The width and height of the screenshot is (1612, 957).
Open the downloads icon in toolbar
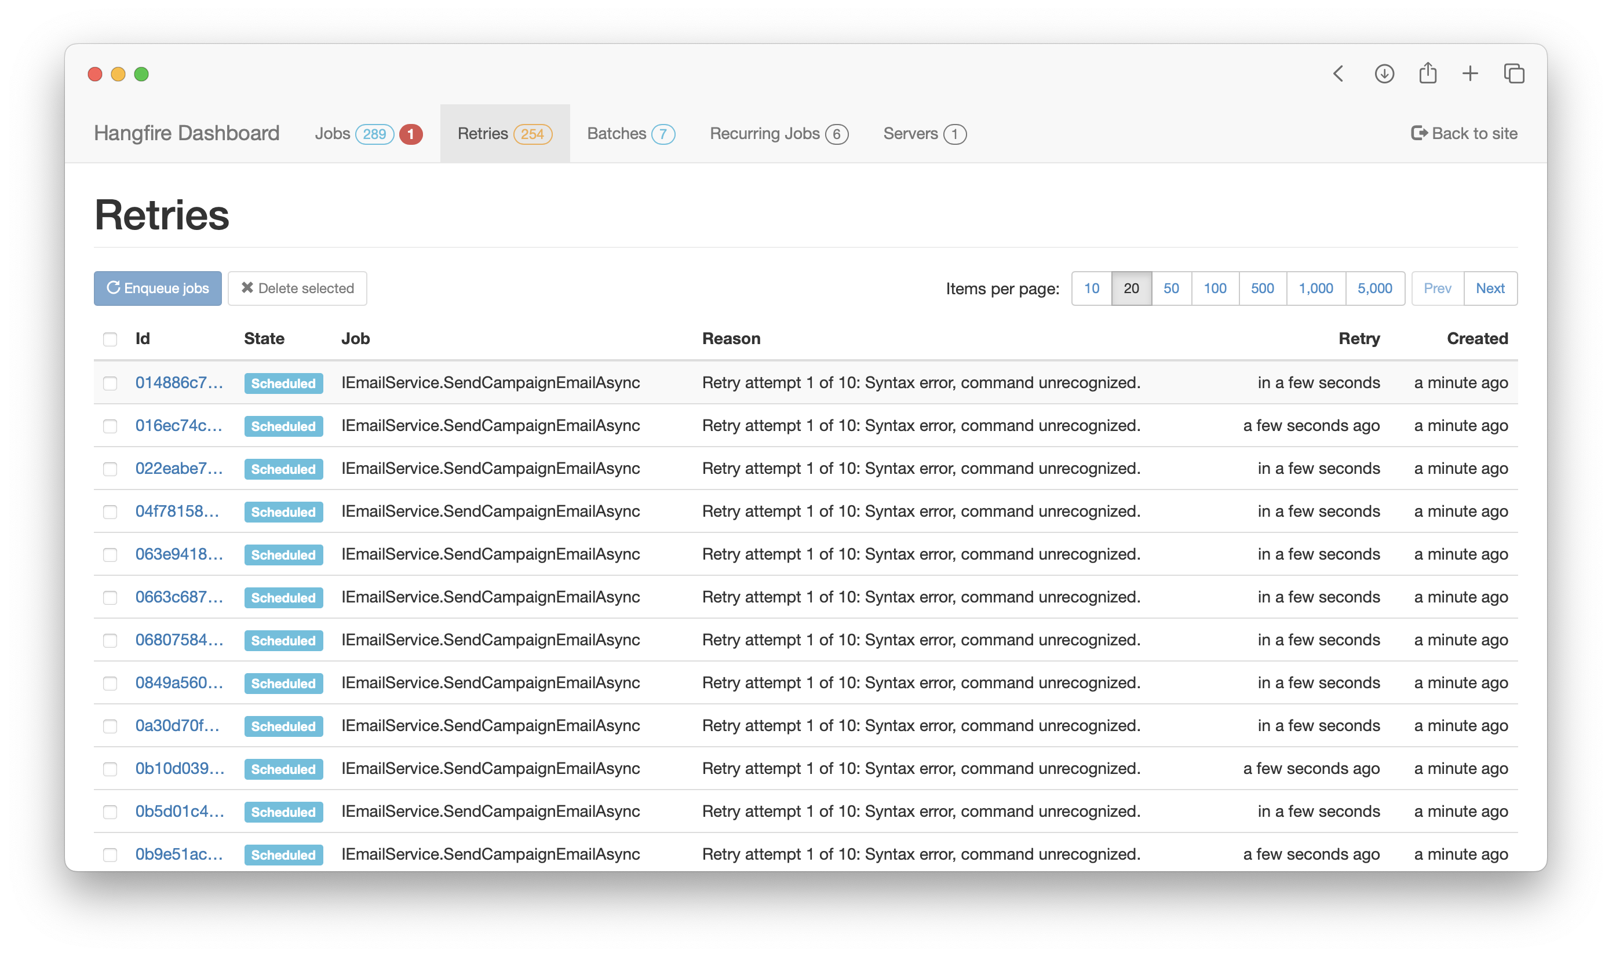point(1384,74)
